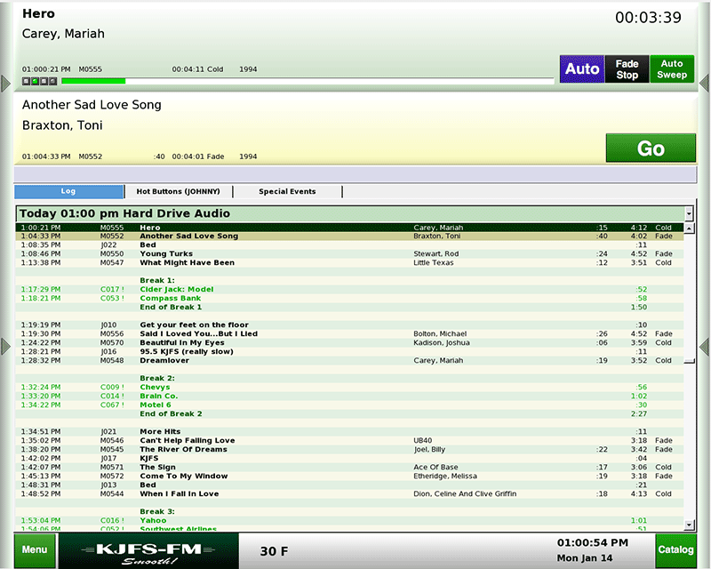Toggle Auto mode on
Image resolution: width=711 pixels, height=569 pixels.
581,69
